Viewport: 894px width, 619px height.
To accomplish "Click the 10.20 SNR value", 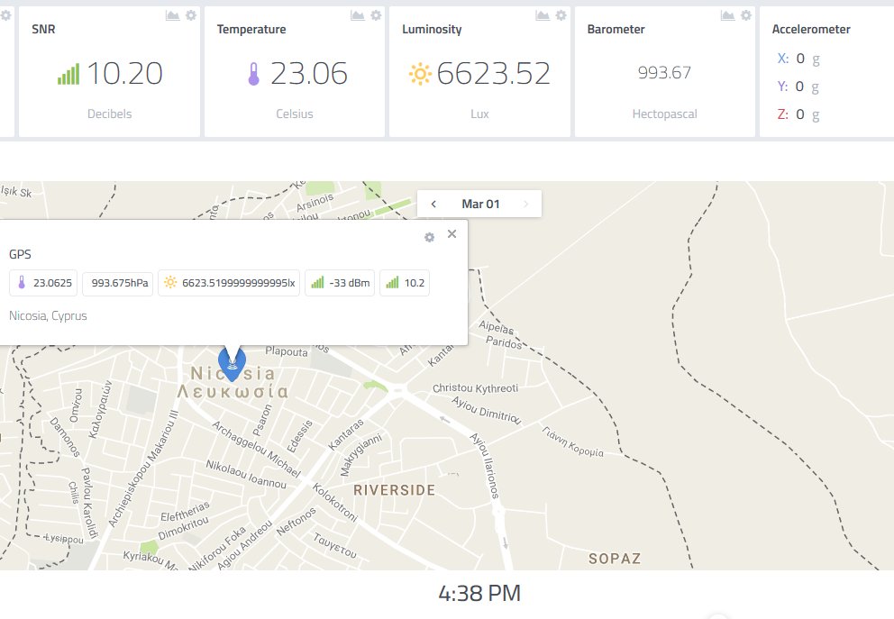I will pos(125,74).
